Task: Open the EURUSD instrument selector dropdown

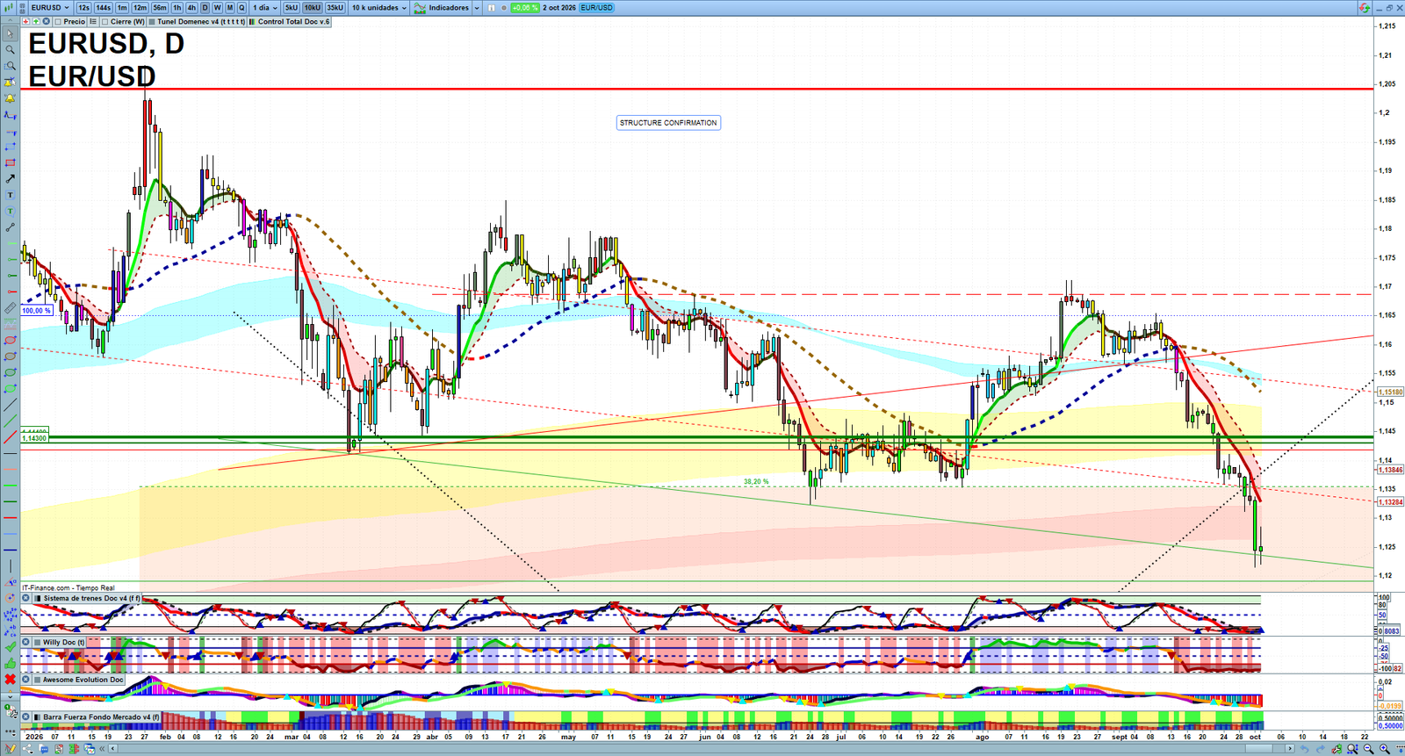Action: tap(50, 8)
